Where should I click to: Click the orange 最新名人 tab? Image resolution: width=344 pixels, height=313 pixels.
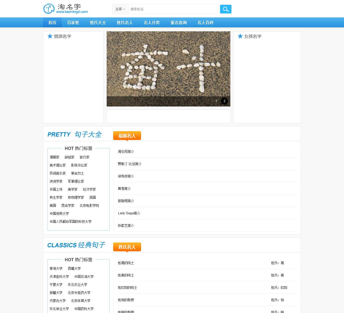tap(127, 136)
